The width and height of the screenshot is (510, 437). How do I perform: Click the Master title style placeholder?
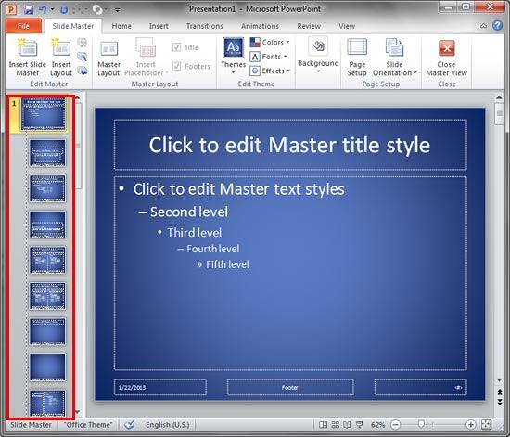coord(290,145)
